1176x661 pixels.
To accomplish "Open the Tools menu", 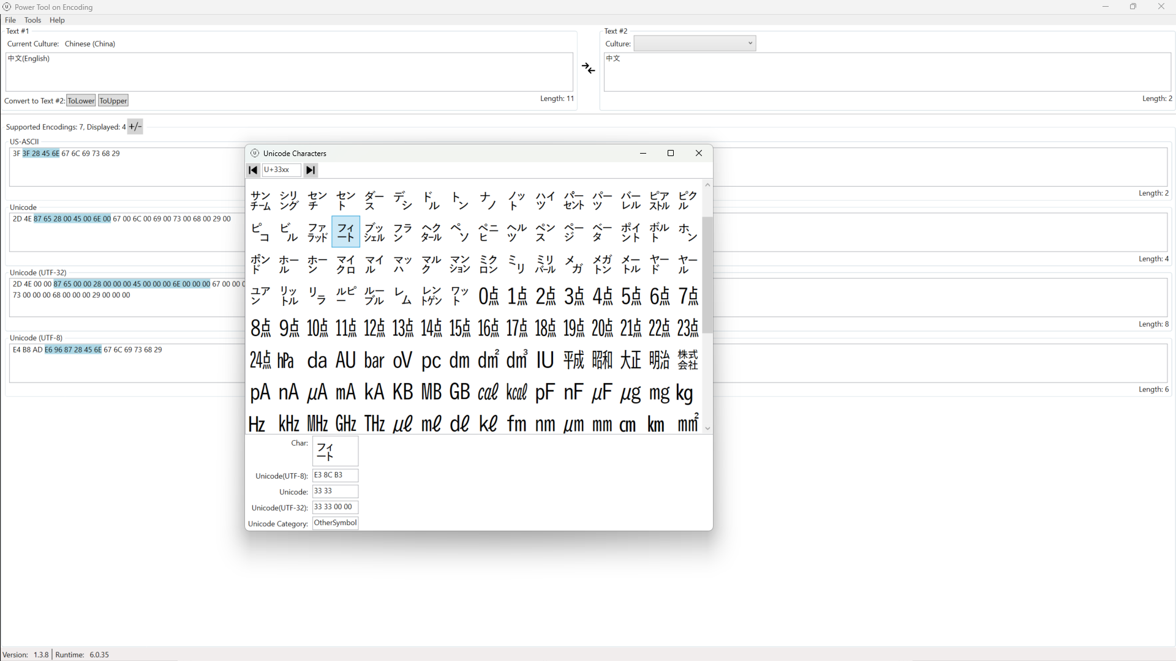I will coord(32,20).
